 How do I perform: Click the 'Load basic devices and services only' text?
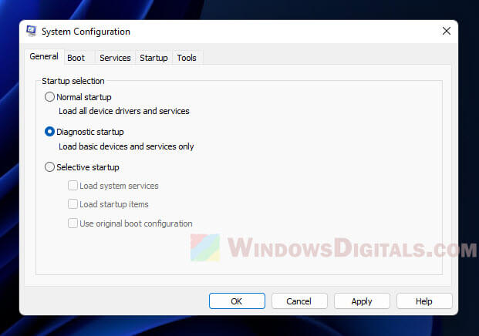coord(126,146)
